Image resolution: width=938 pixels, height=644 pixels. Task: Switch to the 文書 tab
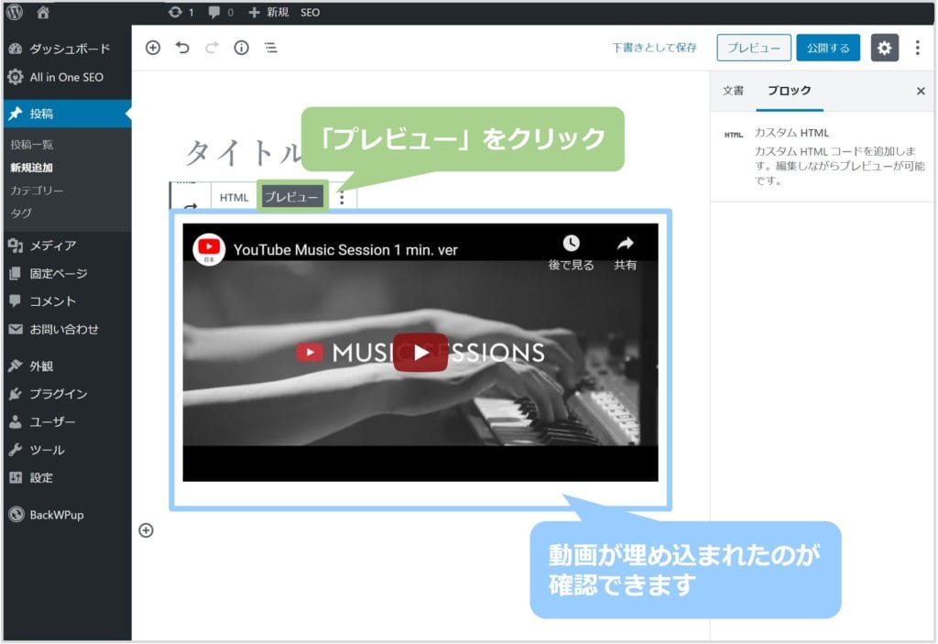click(733, 91)
